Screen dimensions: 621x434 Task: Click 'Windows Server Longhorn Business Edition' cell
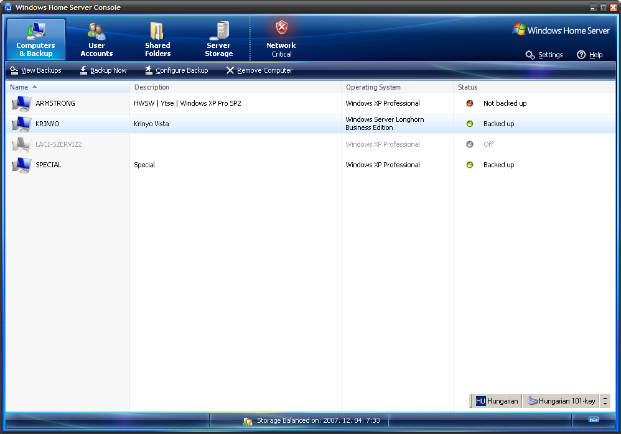click(385, 124)
